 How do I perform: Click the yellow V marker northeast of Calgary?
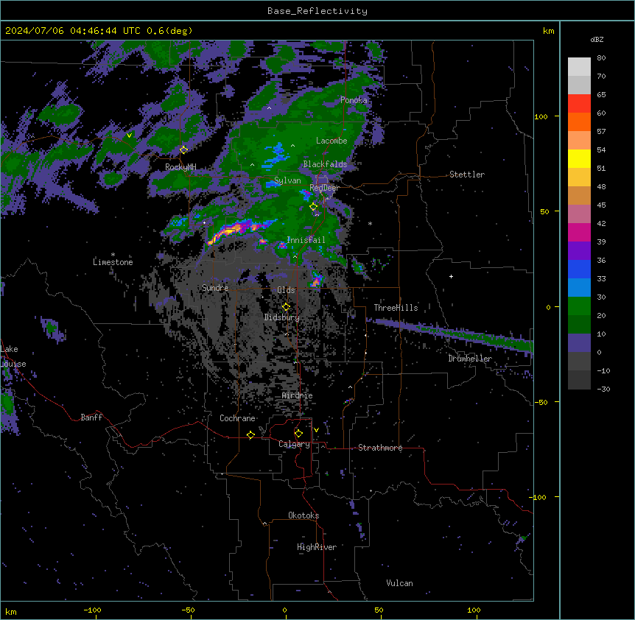tap(316, 430)
